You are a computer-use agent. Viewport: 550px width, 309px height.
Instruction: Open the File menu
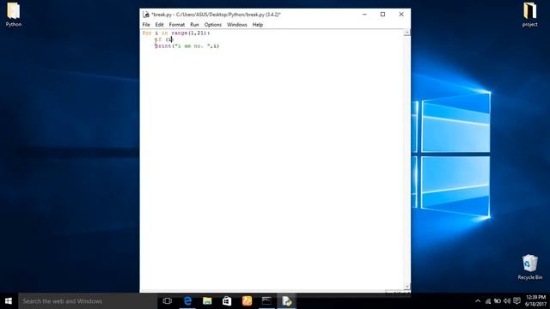[146, 25]
